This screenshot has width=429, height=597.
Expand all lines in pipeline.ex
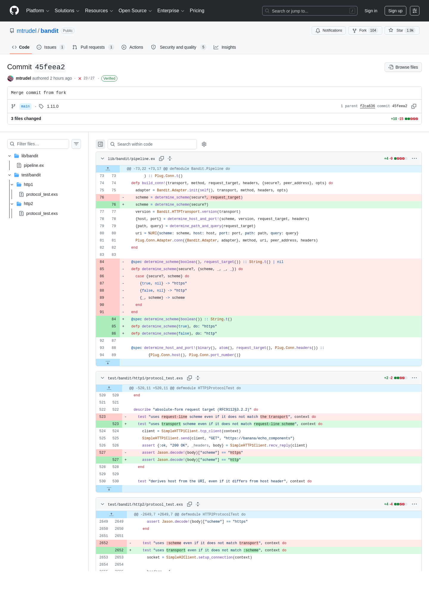click(170, 159)
